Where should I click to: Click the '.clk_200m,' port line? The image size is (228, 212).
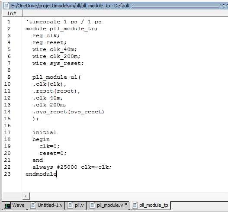(49, 105)
